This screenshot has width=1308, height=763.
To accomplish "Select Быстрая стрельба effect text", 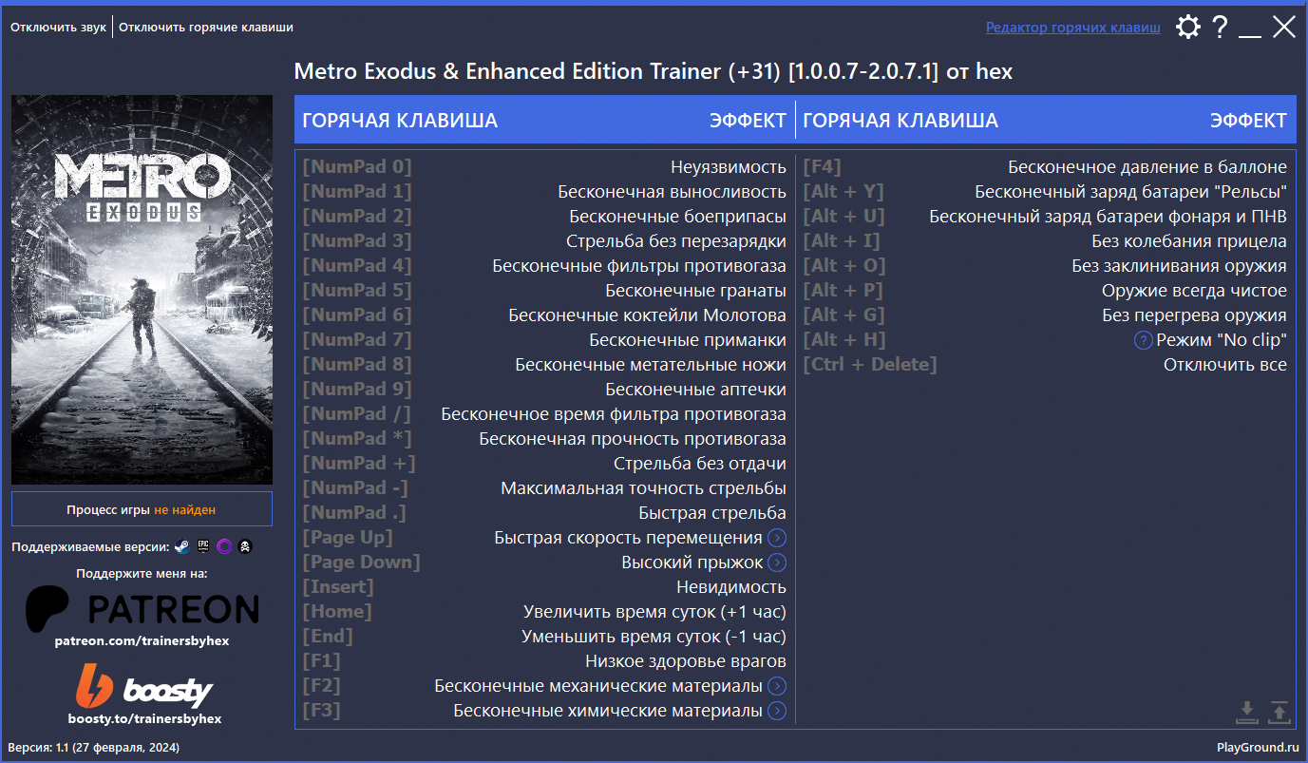I will pyautogui.click(x=712, y=513).
